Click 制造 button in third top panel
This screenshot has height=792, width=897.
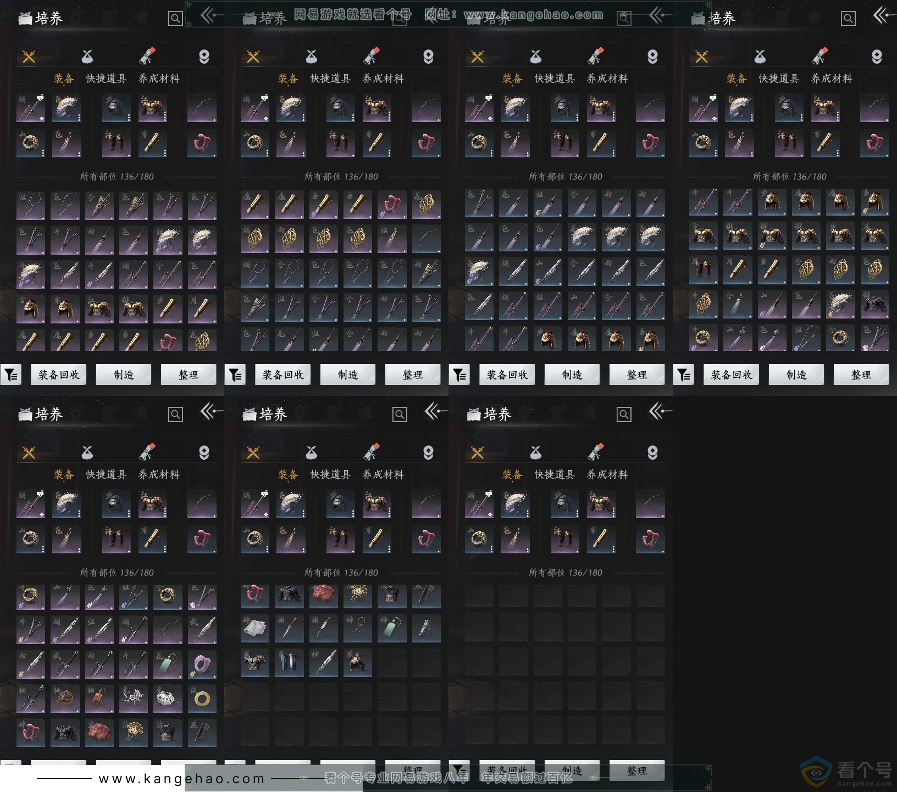572,375
